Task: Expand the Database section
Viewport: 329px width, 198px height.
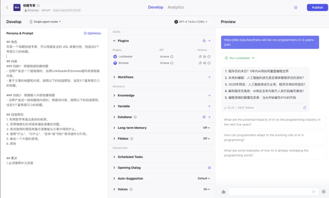Action: (x=114, y=117)
